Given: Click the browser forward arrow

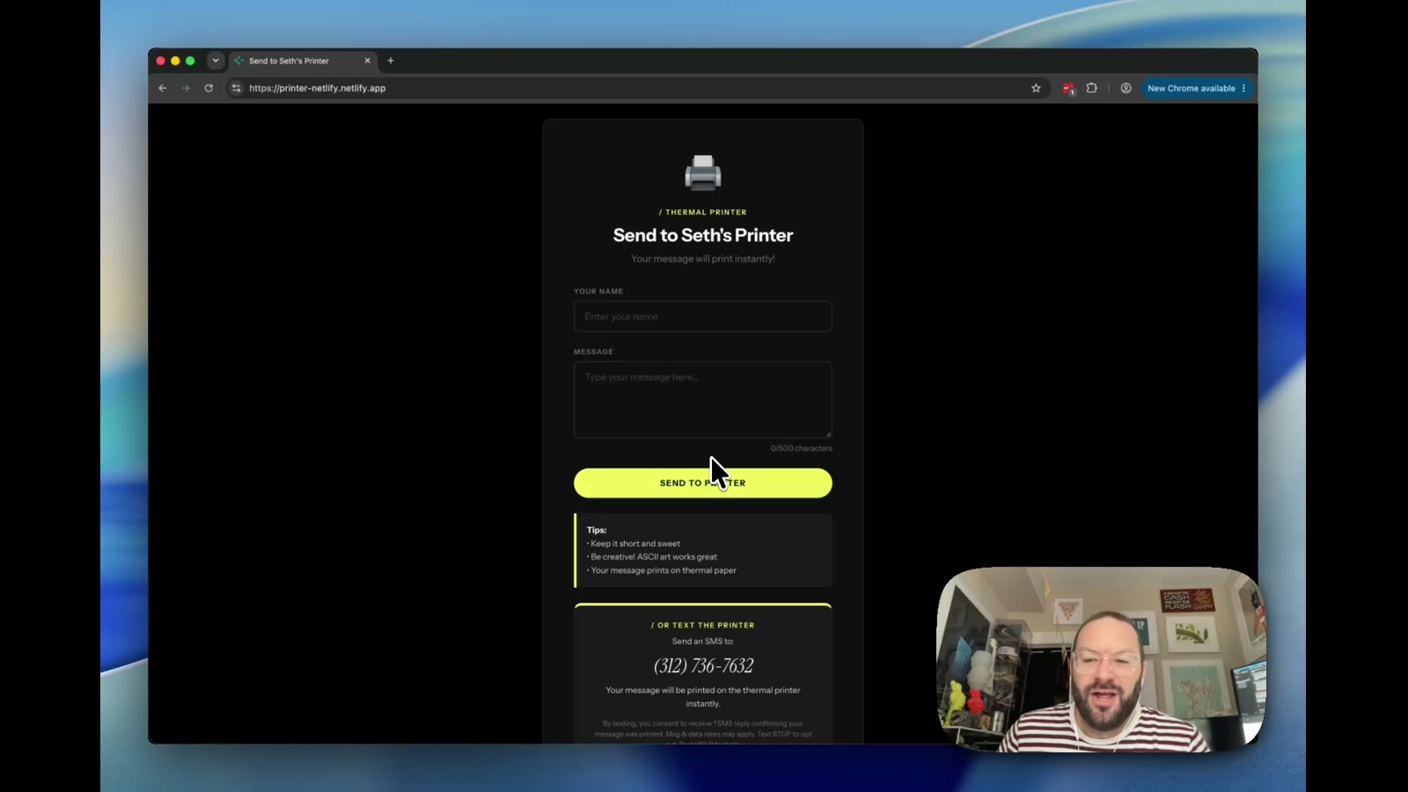Looking at the screenshot, I should (186, 88).
